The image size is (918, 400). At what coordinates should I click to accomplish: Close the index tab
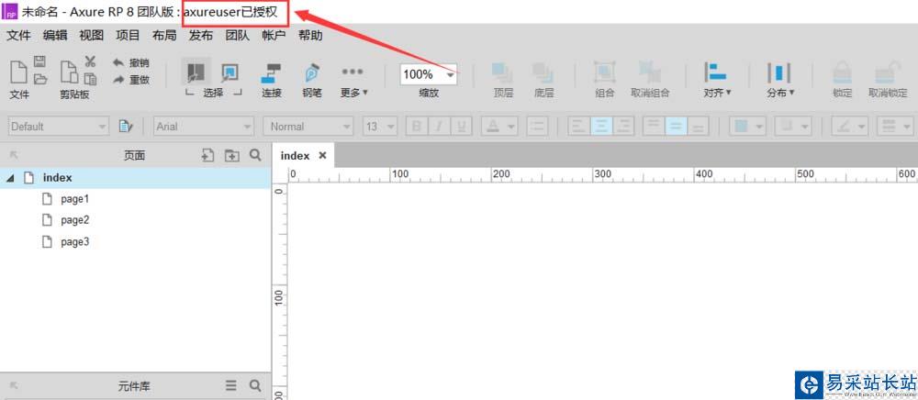point(322,156)
